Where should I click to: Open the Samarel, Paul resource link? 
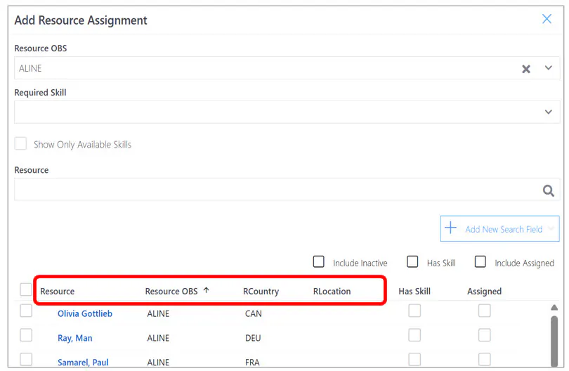coord(83,363)
